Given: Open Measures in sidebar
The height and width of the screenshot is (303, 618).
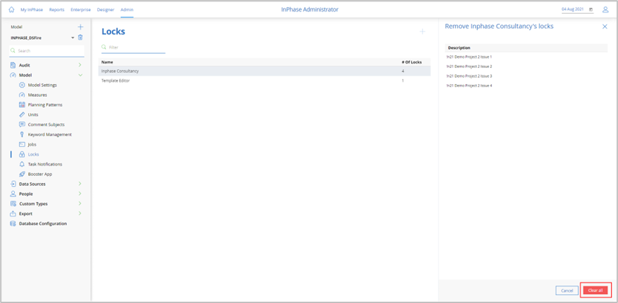Looking at the screenshot, I should coord(38,95).
